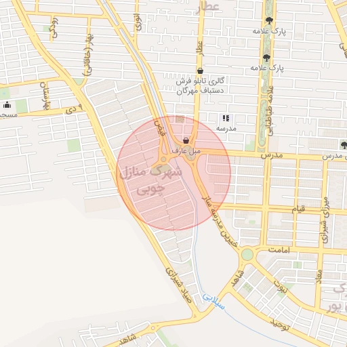Click the small roundabout circle near فیض street
Image resolution: width=347 pixels, height=347 pixels.
[x=163, y=159]
